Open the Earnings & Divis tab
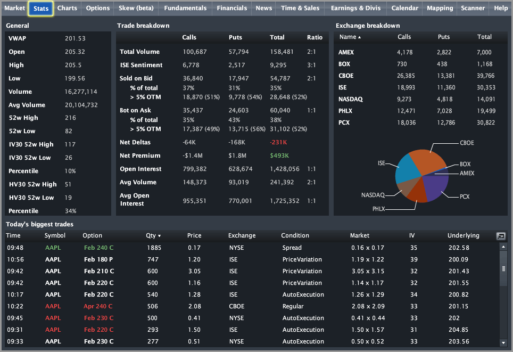Screen dimensions: 513x352 pos(355,8)
